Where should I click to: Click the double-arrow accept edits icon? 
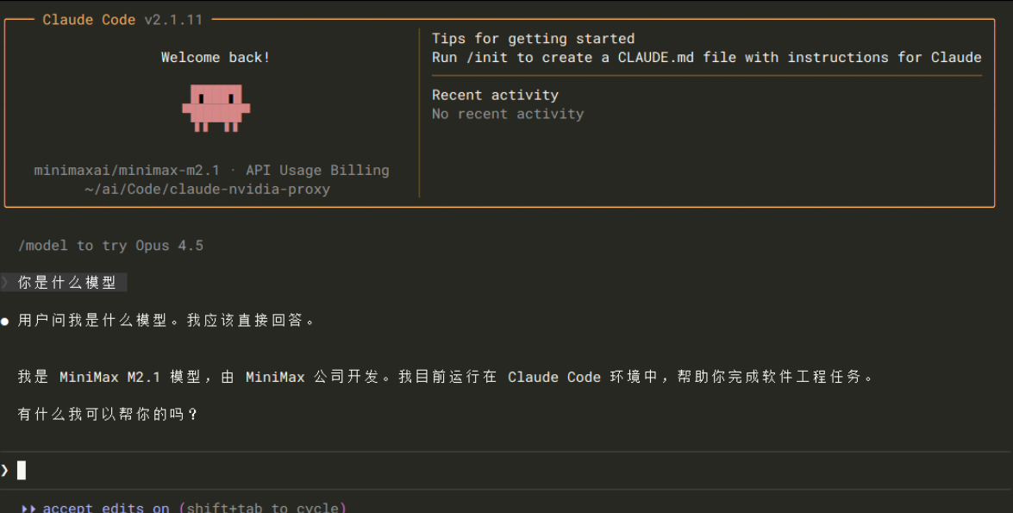pos(28,508)
